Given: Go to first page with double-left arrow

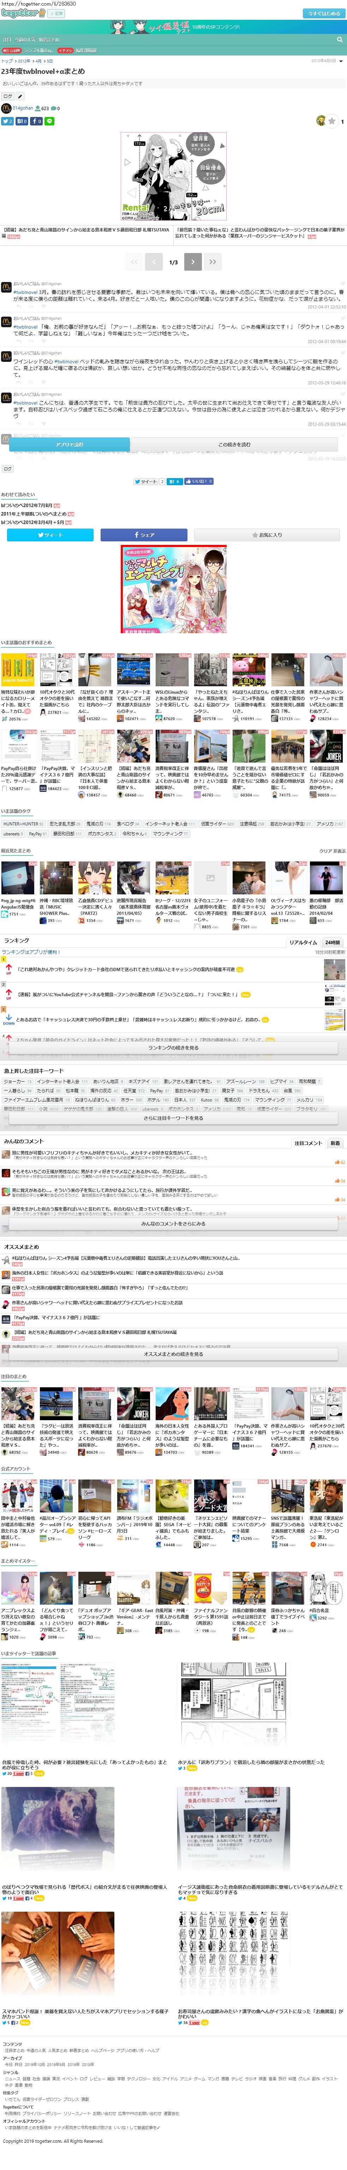Looking at the screenshot, I should tap(134, 262).
